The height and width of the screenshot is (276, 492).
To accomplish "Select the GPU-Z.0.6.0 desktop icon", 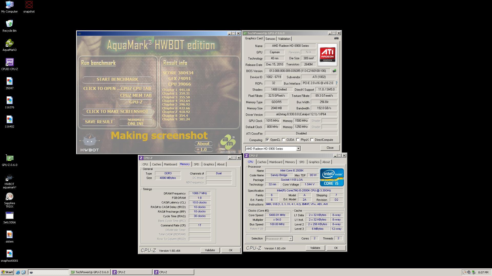I will (x=9, y=160).
